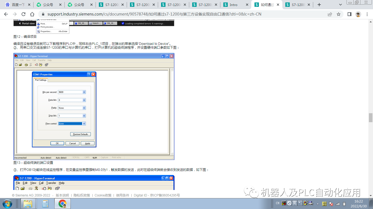This screenshot has width=373, height=209.
Task: Open the 隐私权政策 footer link
Action: (82, 195)
